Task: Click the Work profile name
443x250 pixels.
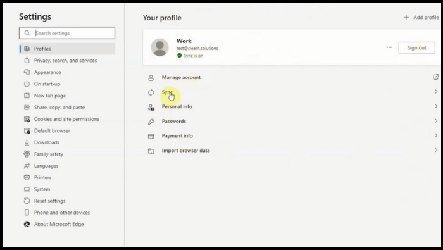Action: pyautogui.click(x=184, y=41)
